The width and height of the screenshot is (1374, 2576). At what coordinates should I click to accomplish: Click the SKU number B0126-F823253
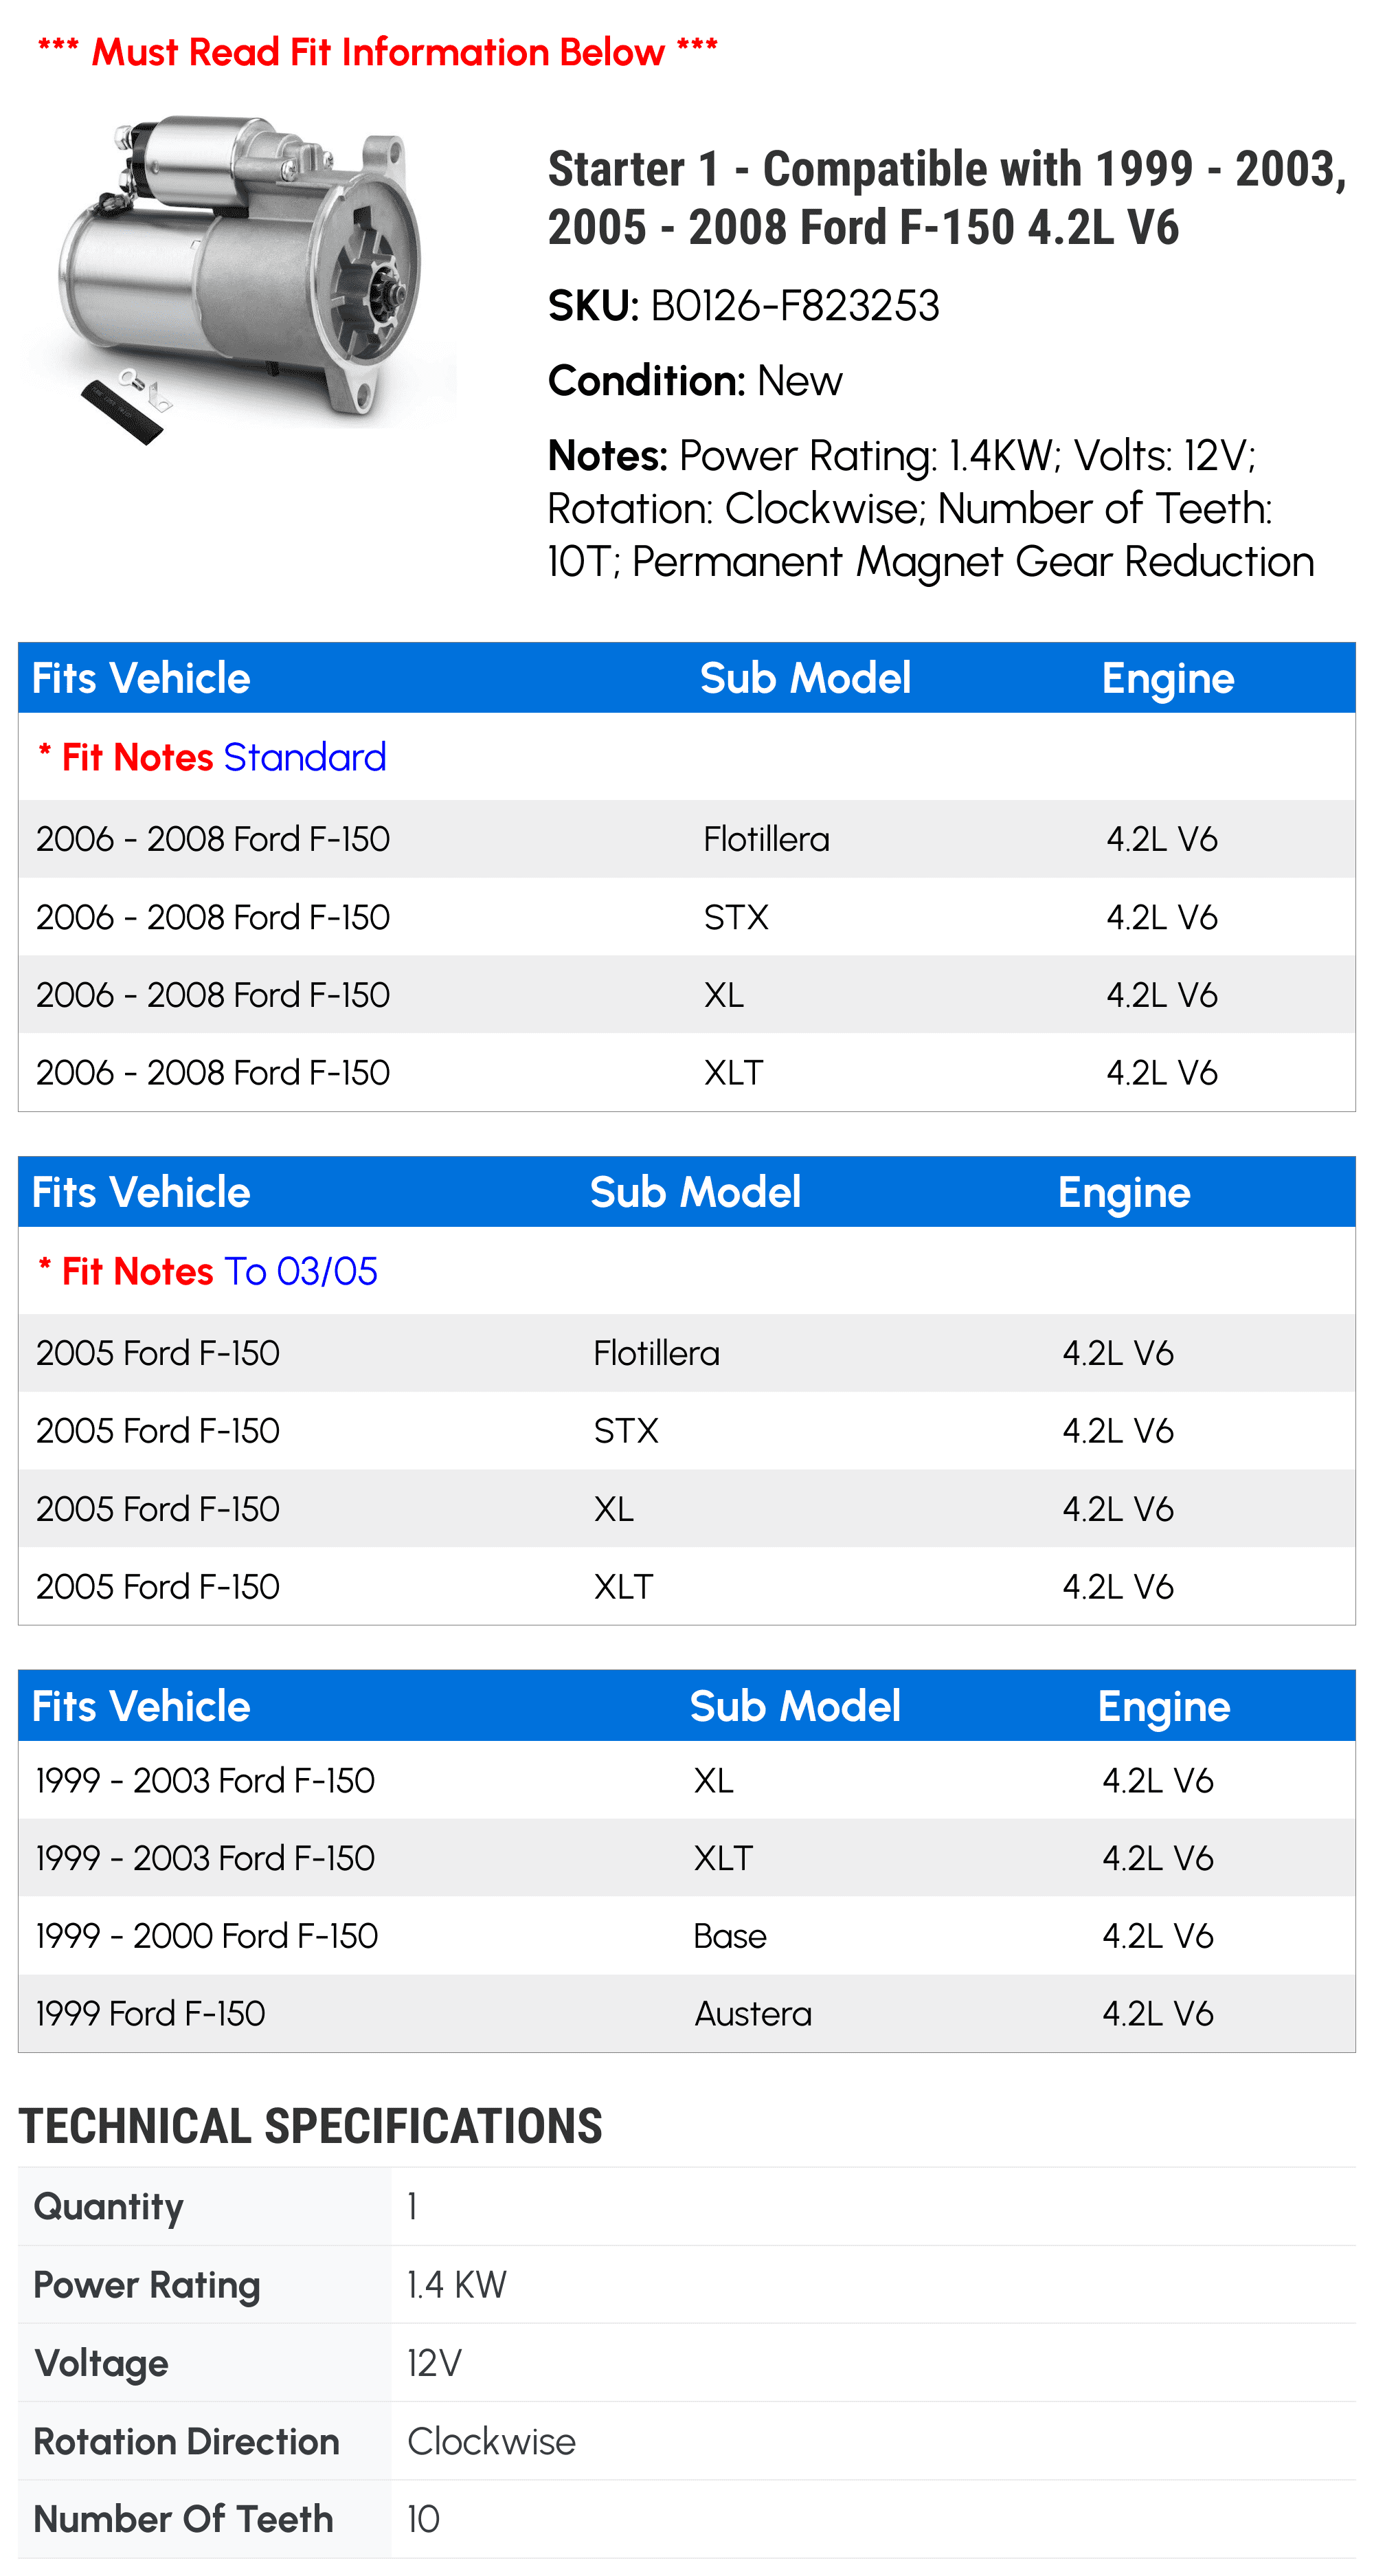pos(794,306)
